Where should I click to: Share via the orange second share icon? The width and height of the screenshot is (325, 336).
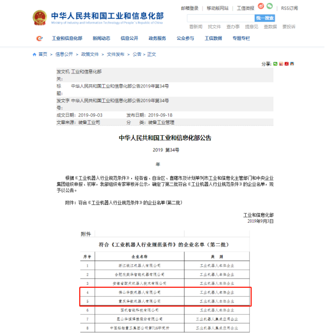pos(281,64)
